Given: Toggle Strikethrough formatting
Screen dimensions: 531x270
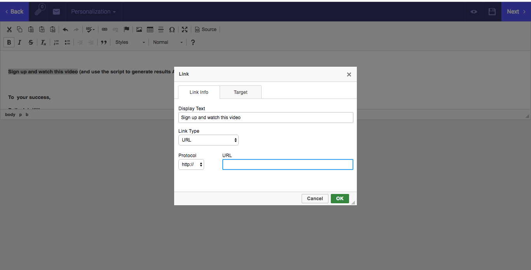Looking at the screenshot, I should click(x=31, y=42).
